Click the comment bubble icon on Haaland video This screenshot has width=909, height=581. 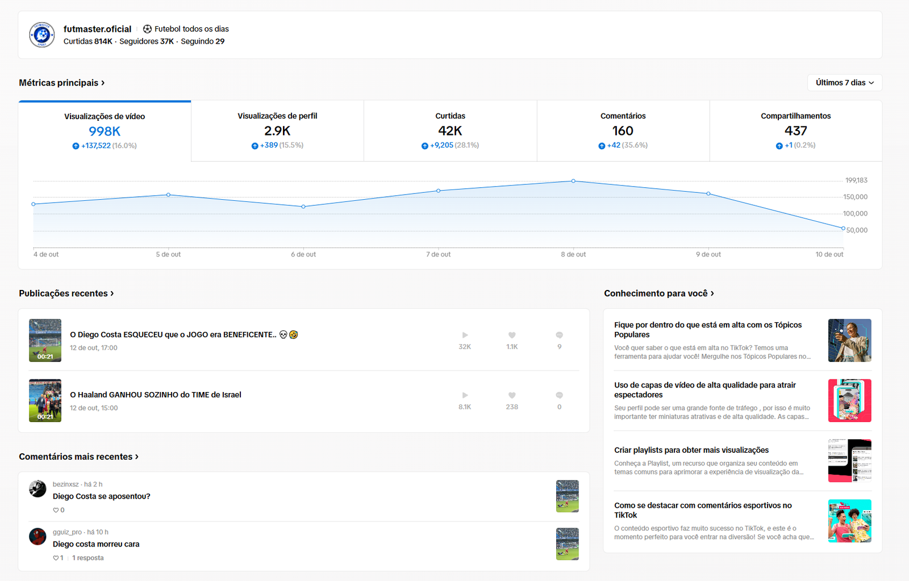(559, 395)
